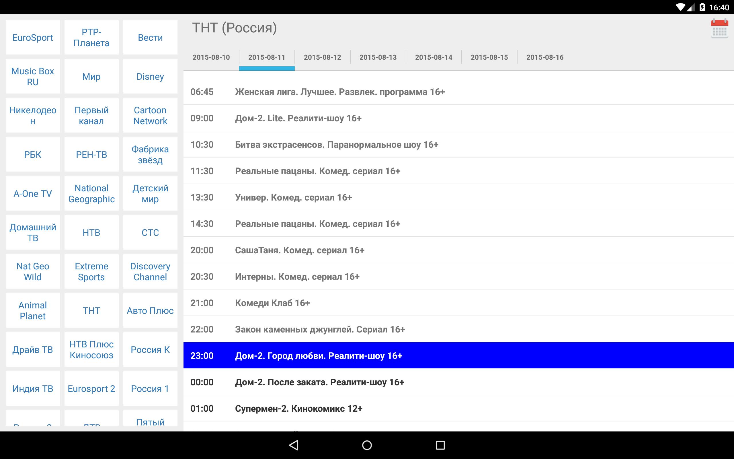Open the Extreme Sports channel
Image resolution: width=734 pixels, height=459 pixels.
pyautogui.click(x=91, y=271)
